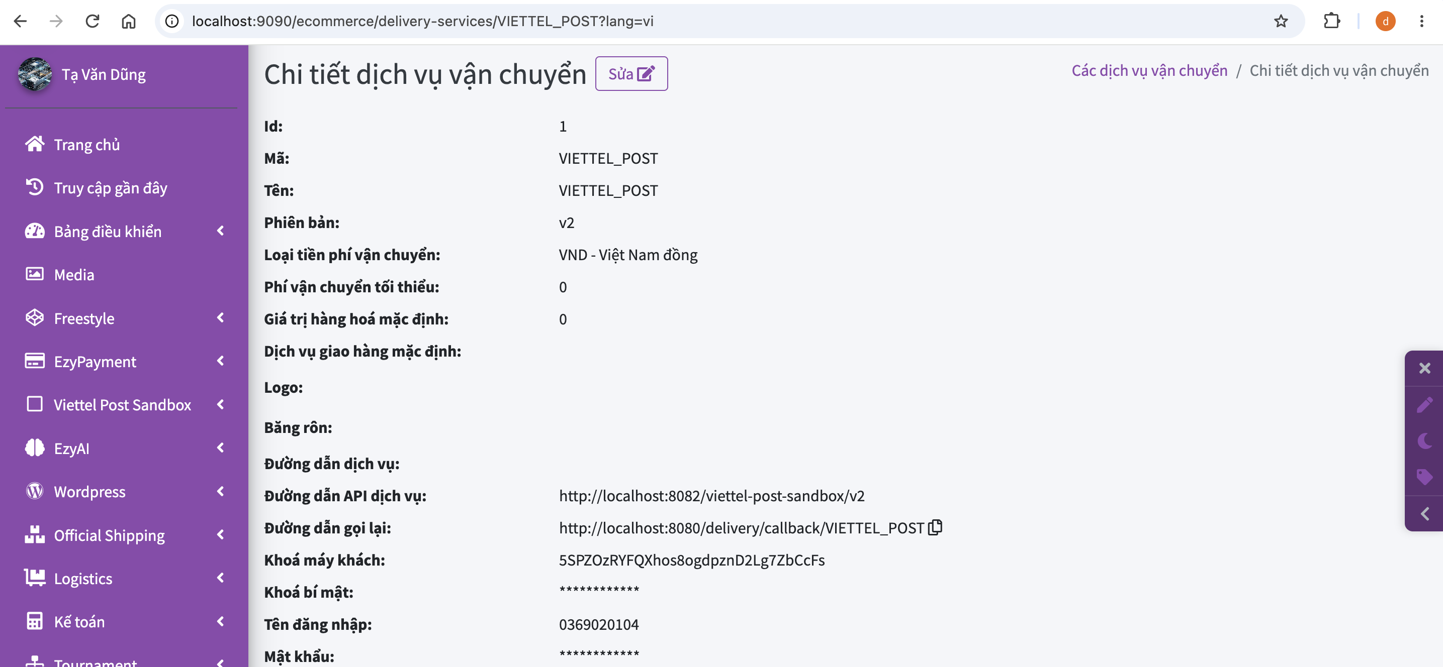Click the tag icon in floating panel
This screenshot has height=667, width=1443.
pyautogui.click(x=1424, y=477)
